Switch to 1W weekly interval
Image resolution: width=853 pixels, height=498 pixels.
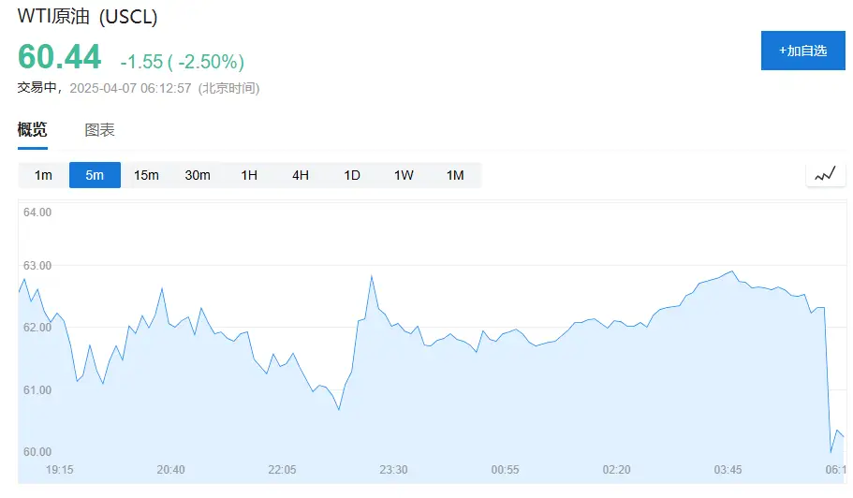point(404,175)
